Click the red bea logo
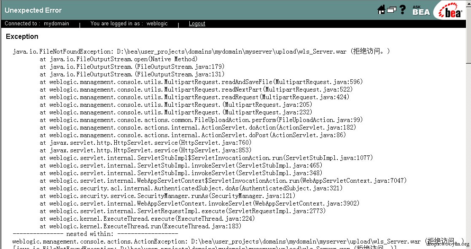The height and width of the screenshot is (249, 471). (x=450, y=11)
